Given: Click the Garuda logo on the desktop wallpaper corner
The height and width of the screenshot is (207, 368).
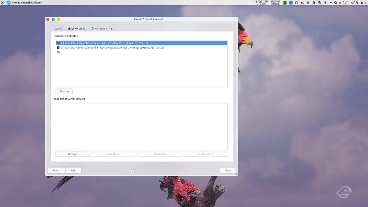Looking at the screenshot, I should pyautogui.click(x=344, y=192).
